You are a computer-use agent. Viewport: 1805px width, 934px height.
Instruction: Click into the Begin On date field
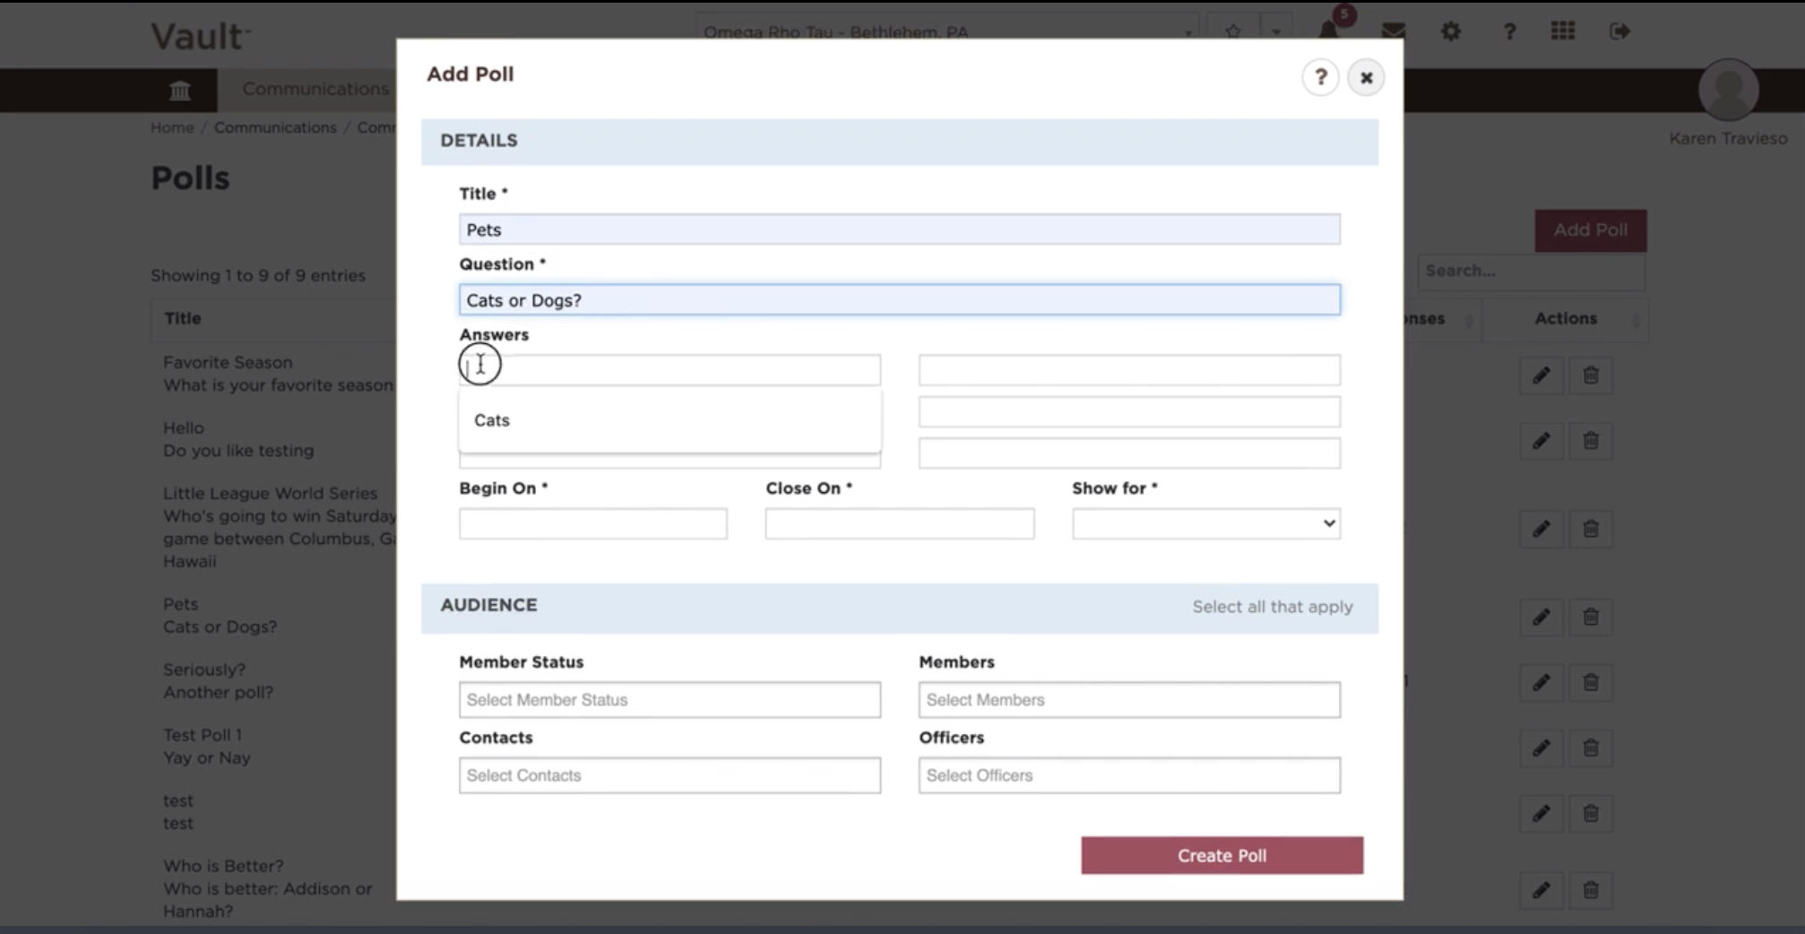coord(593,523)
